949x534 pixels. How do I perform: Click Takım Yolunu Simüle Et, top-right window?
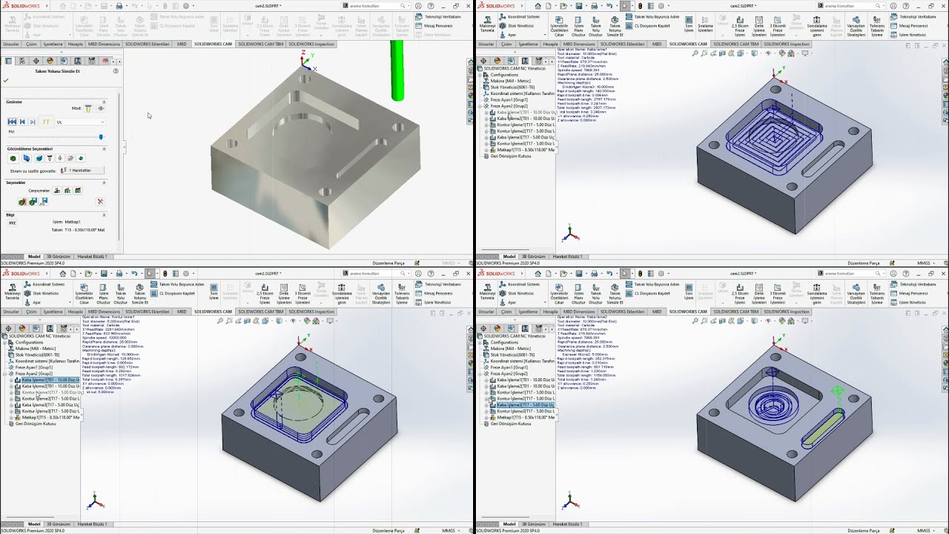point(615,25)
